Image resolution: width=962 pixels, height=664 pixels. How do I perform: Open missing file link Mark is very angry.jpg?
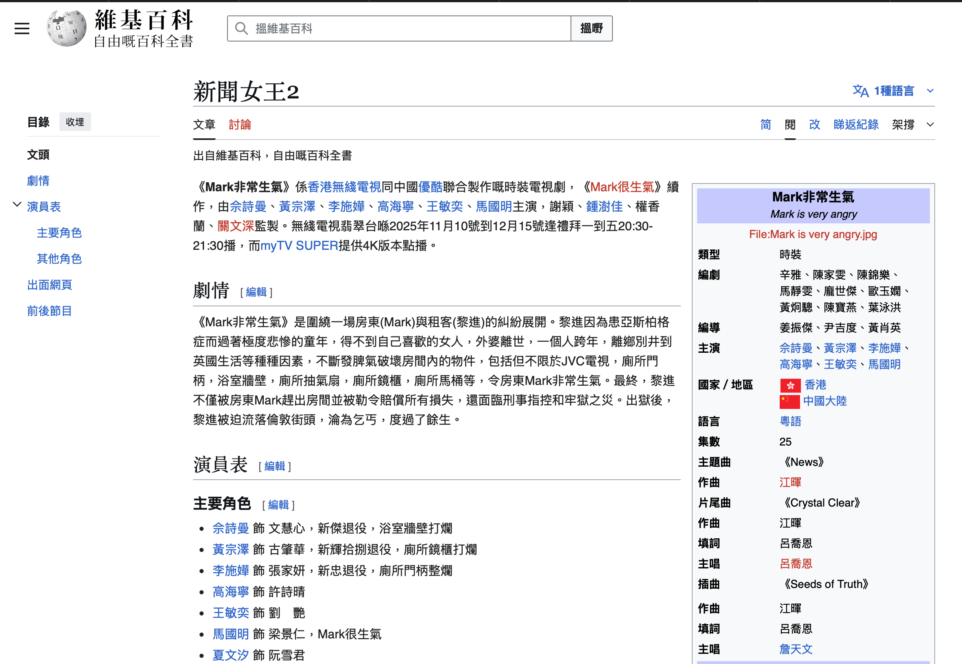[x=813, y=234]
